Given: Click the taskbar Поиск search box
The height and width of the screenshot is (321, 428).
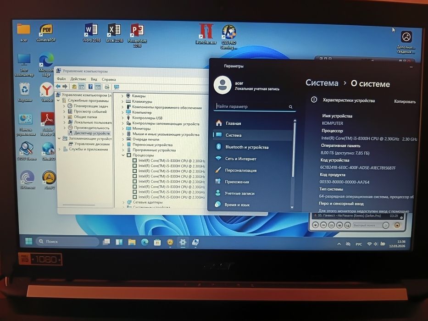Looking at the screenshot, I should pyautogui.click(x=67, y=241).
